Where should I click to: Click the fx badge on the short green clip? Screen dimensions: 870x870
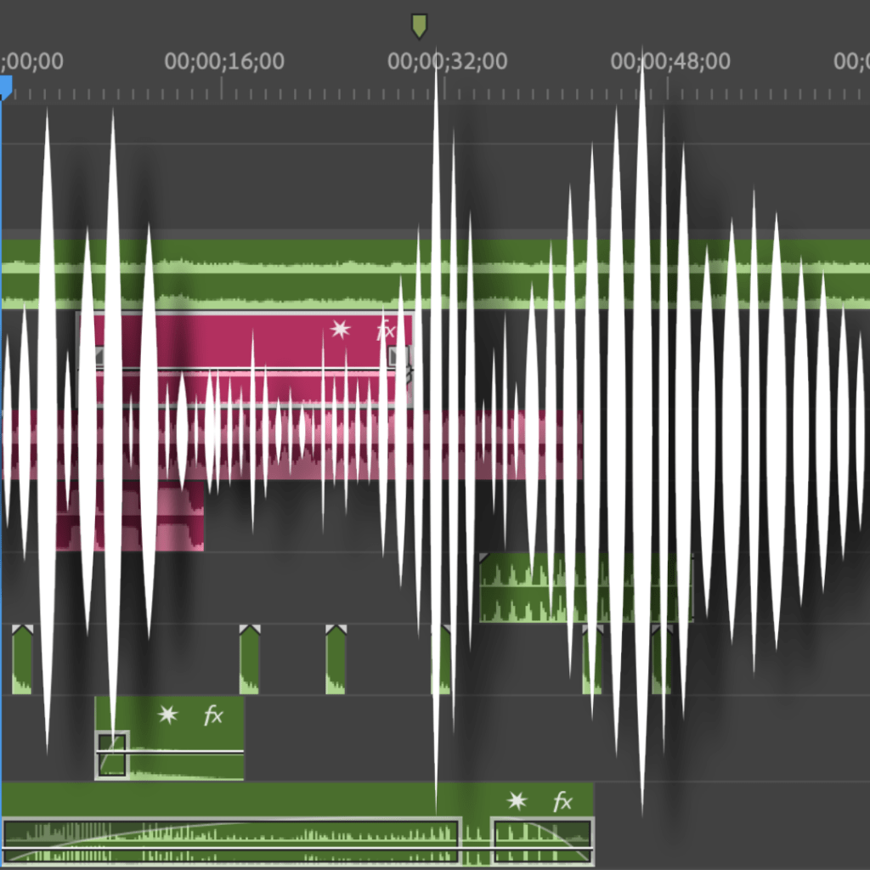click(212, 715)
